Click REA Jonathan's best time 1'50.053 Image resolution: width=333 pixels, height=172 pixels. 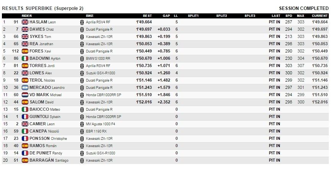click(144, 44)
